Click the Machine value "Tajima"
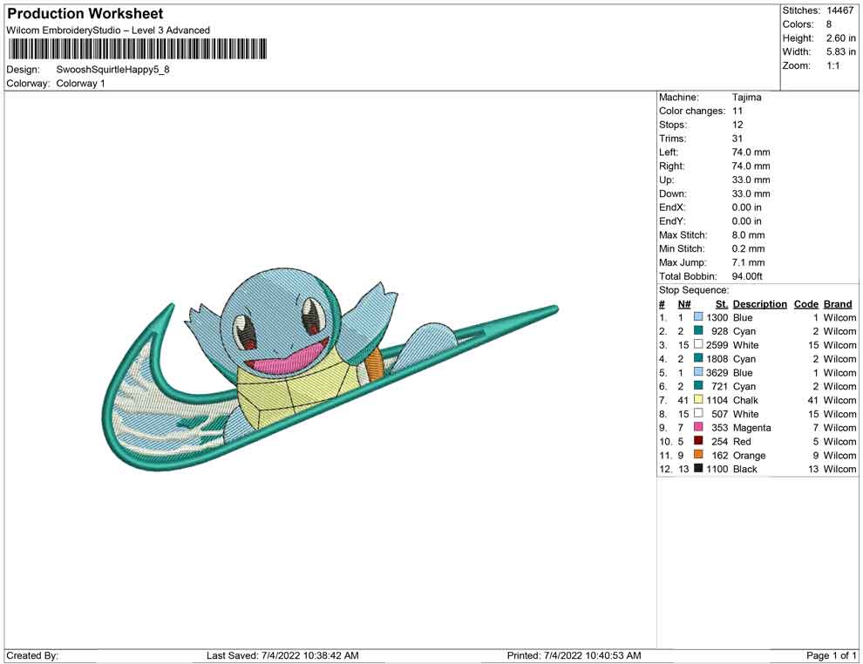Viewport: 863px width, 664px height. (747, 98)
